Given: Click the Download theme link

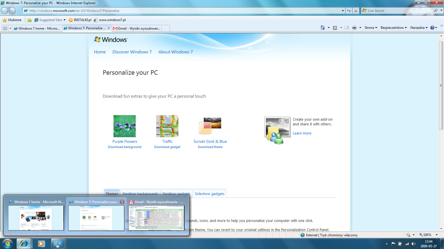Looking at the screenshot, I should [x=210, y=147].
